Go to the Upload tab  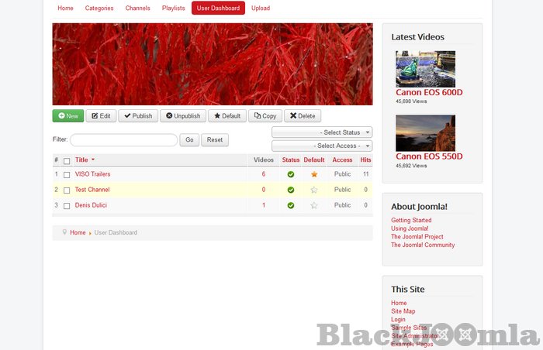pyautogui.click(x=261, y=9)
